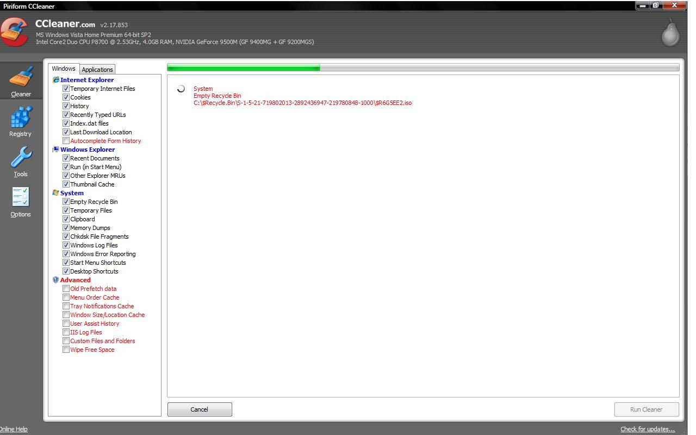
Task: Click the Advanced group heading
Action: click(x=75, y=280)
